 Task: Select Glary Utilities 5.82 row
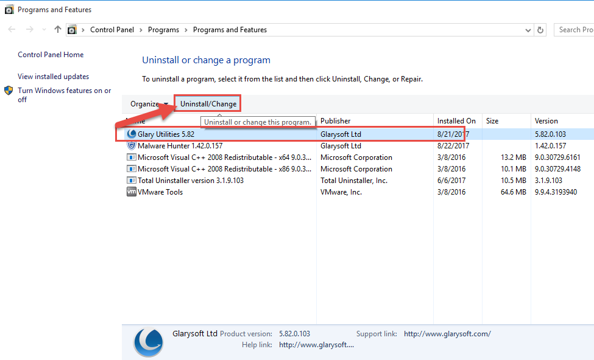point(358,134)
